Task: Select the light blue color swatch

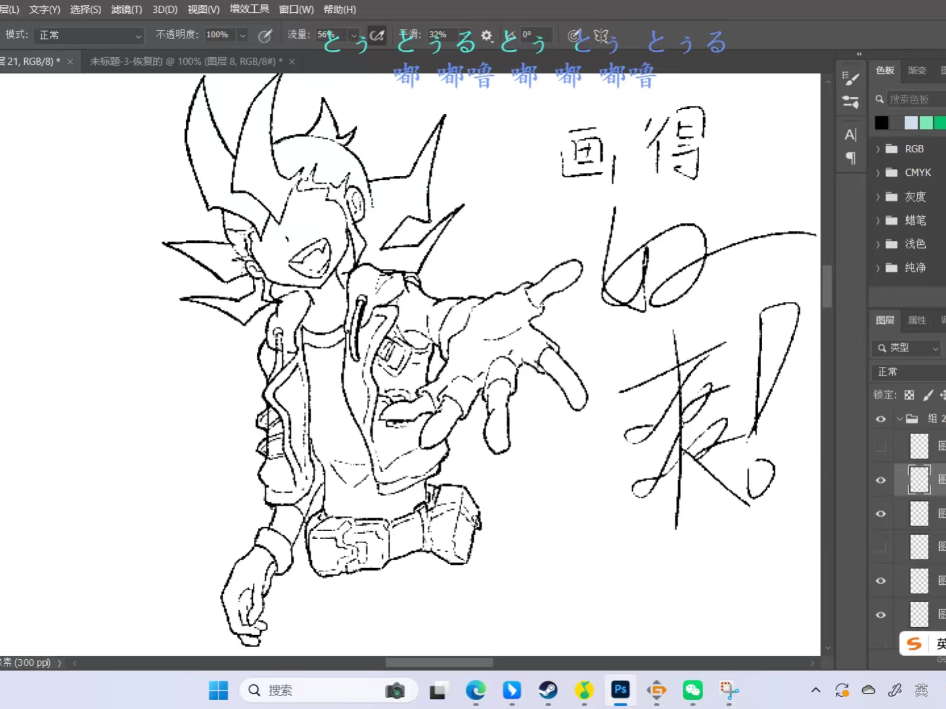Action: 911,123
